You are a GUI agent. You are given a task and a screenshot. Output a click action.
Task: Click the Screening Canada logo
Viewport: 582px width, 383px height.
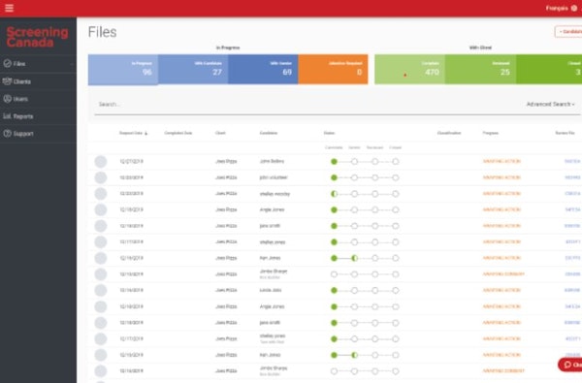pos(37,37)
